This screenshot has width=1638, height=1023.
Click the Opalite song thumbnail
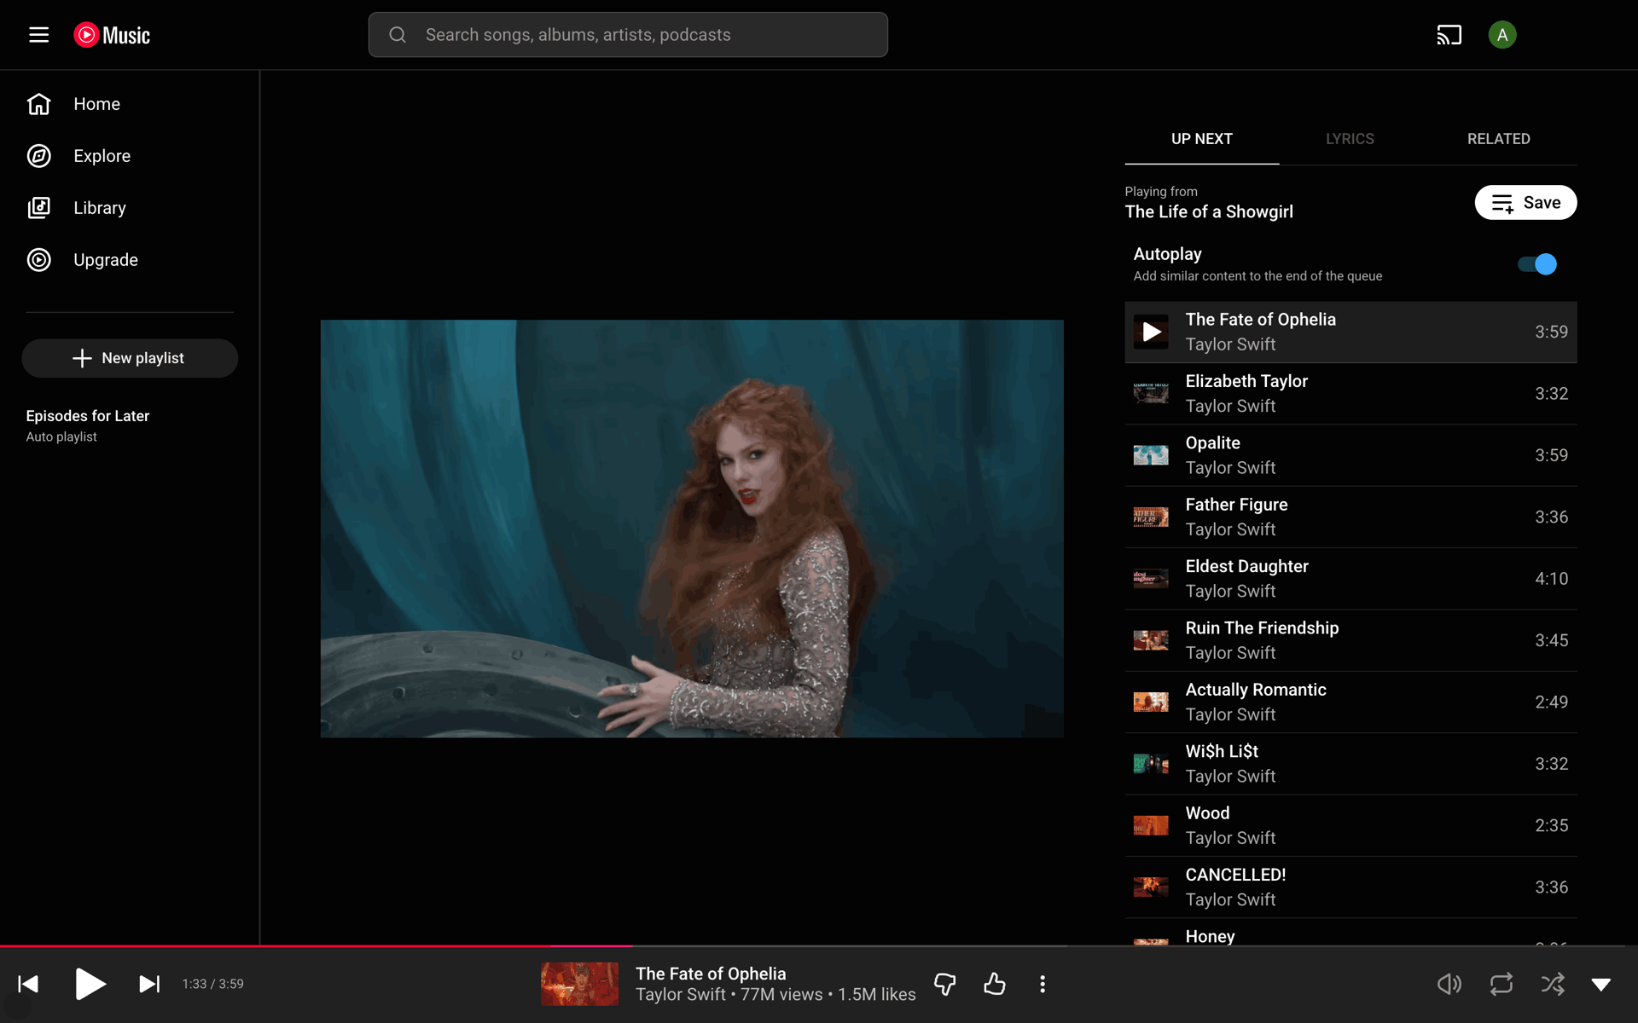pos(1151,455)
